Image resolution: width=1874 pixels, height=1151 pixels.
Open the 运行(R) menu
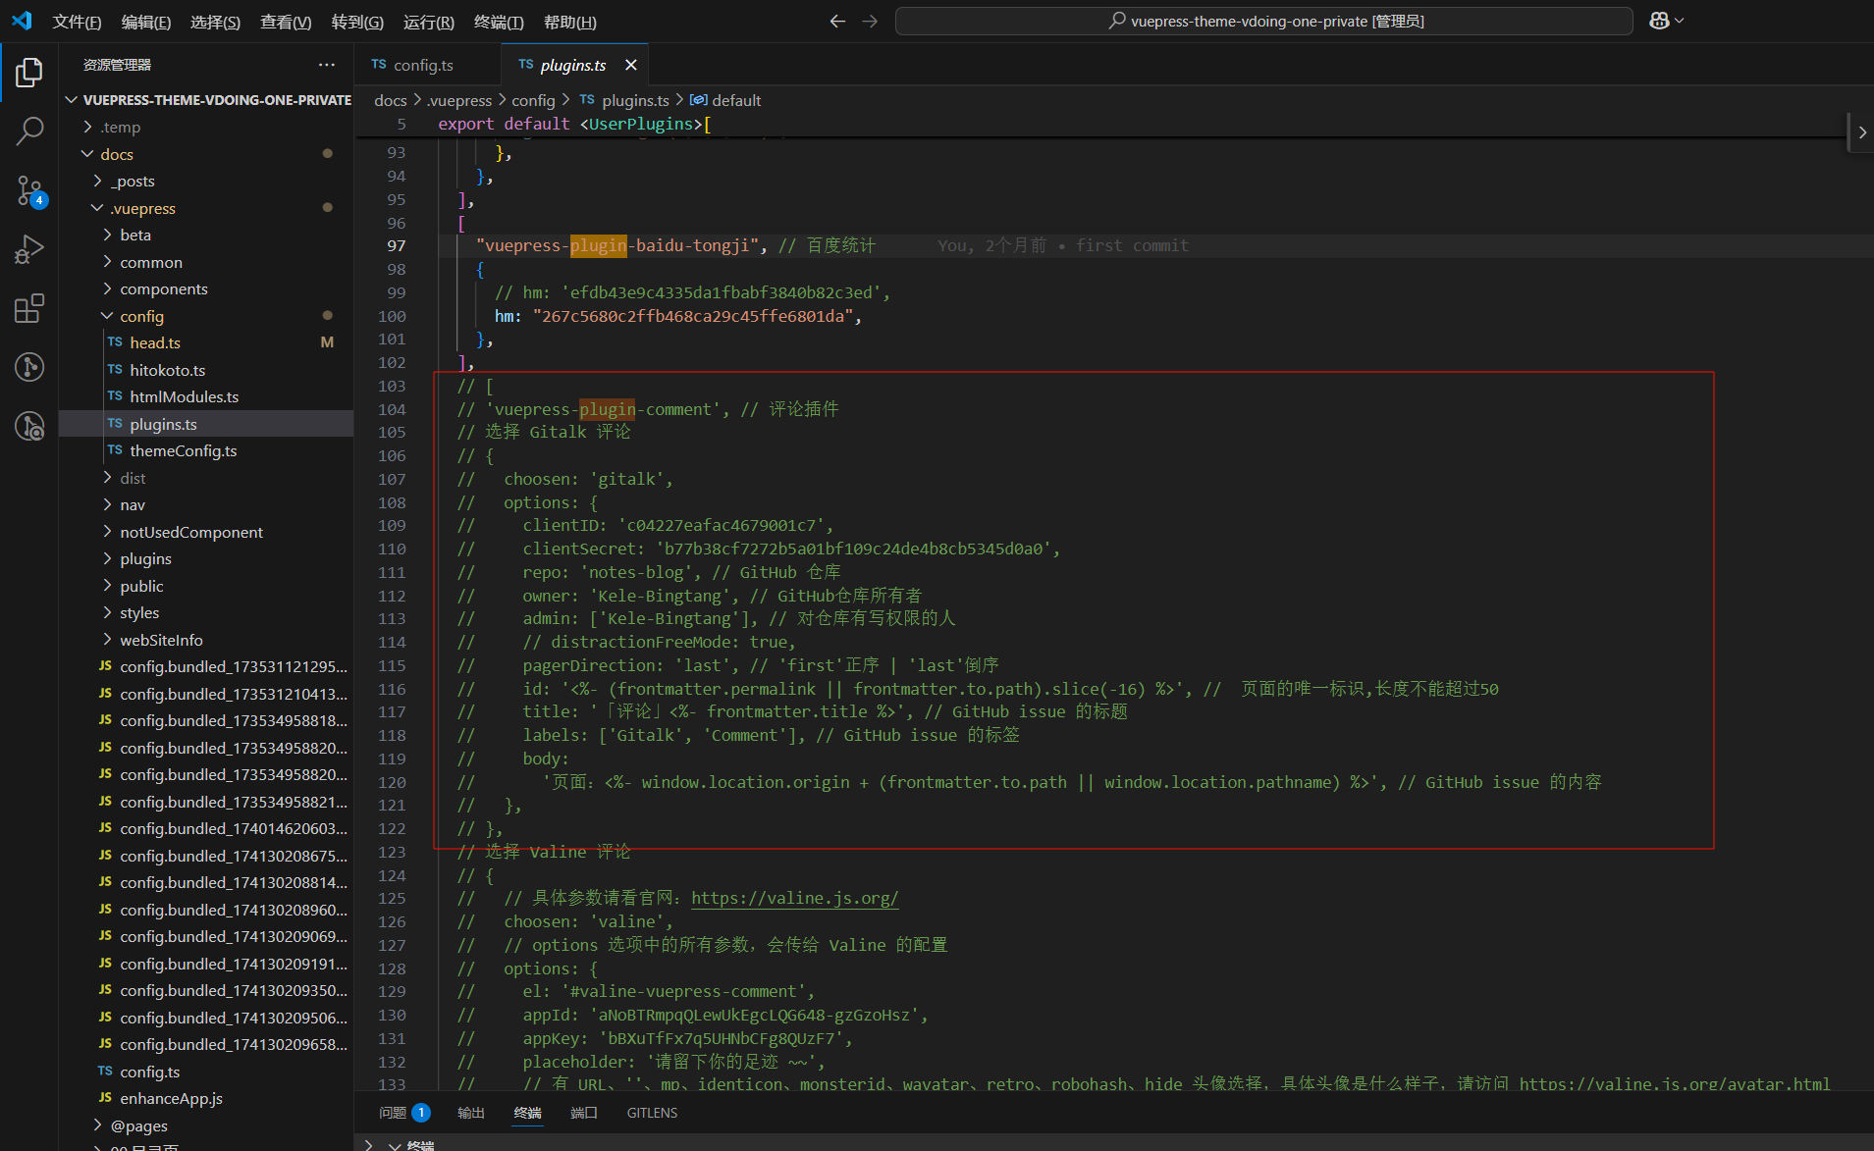pyautogui.click(x=429, y=22)
